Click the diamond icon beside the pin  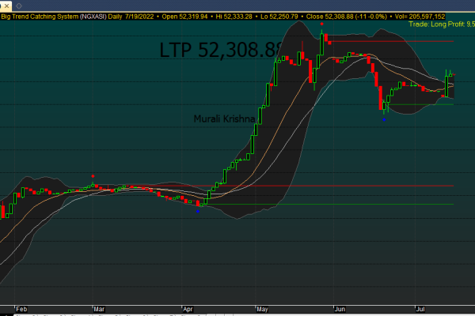pyautogui.click(x=21, y=5)
